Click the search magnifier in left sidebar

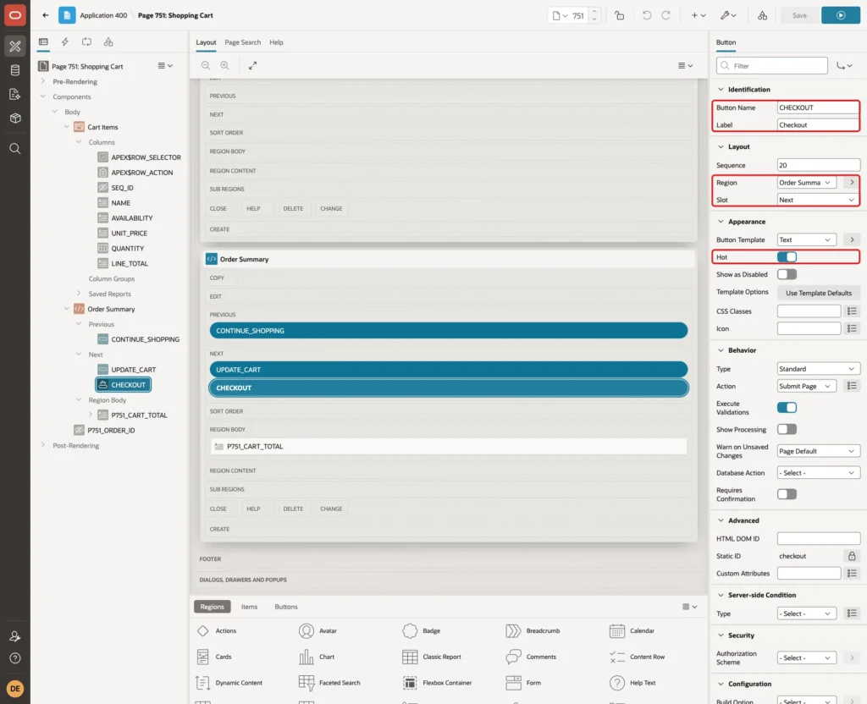[x=15, y=148]
